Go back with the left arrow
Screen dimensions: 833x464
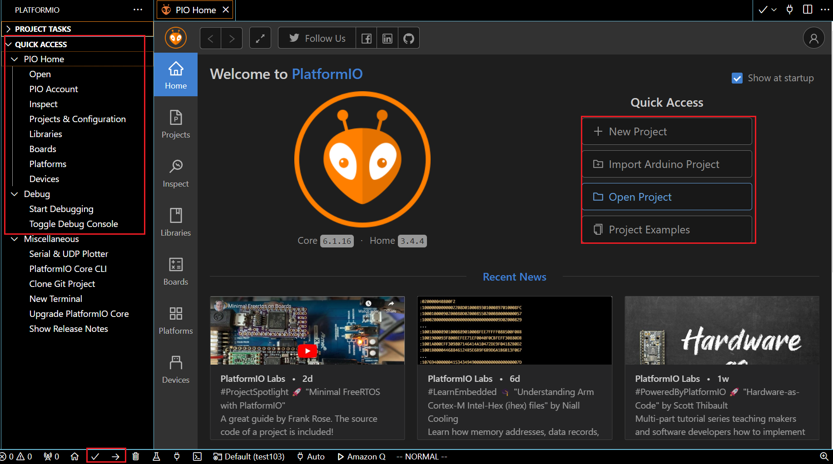(x=211, y=39)
